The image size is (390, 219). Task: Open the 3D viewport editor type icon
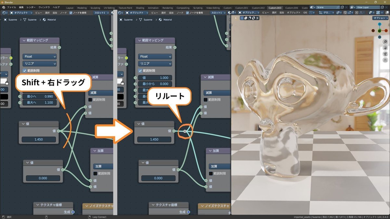(234, 13)
